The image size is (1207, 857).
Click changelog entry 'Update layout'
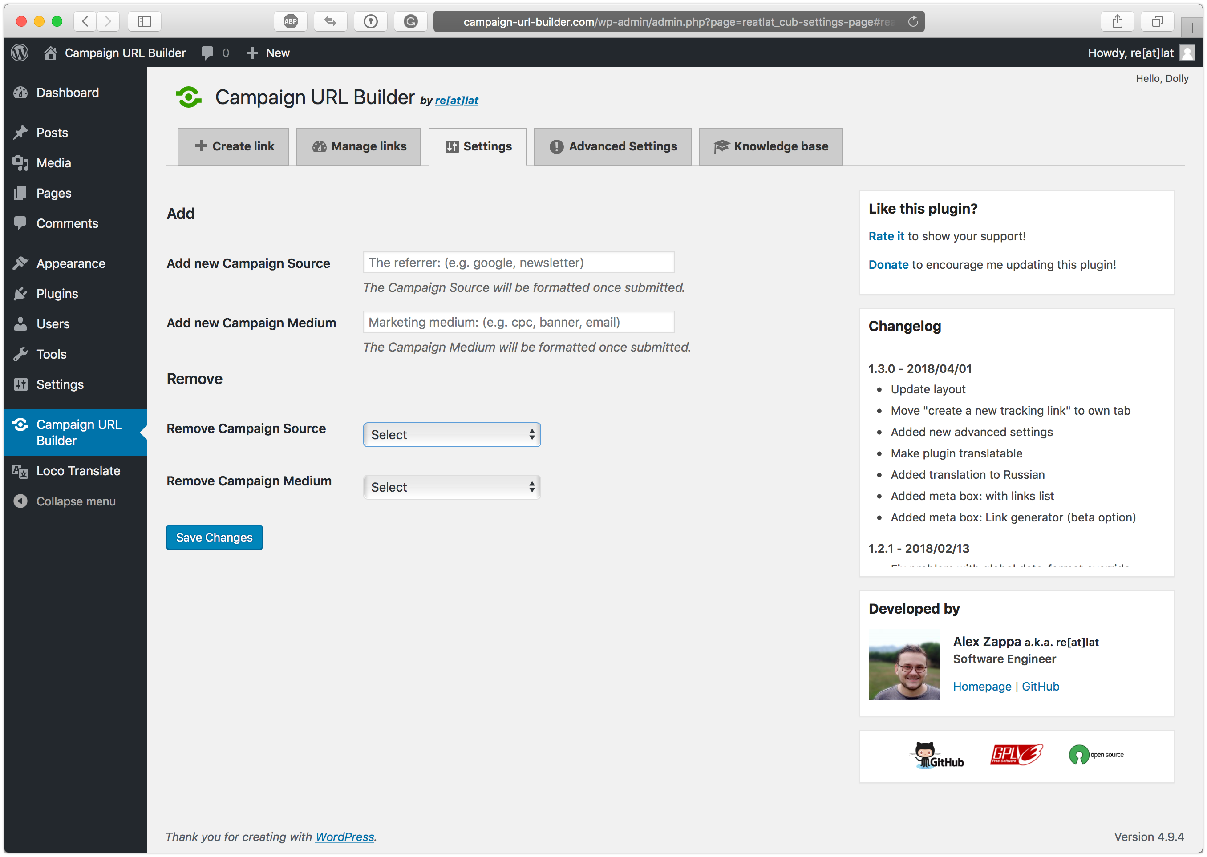click(928, 389)
